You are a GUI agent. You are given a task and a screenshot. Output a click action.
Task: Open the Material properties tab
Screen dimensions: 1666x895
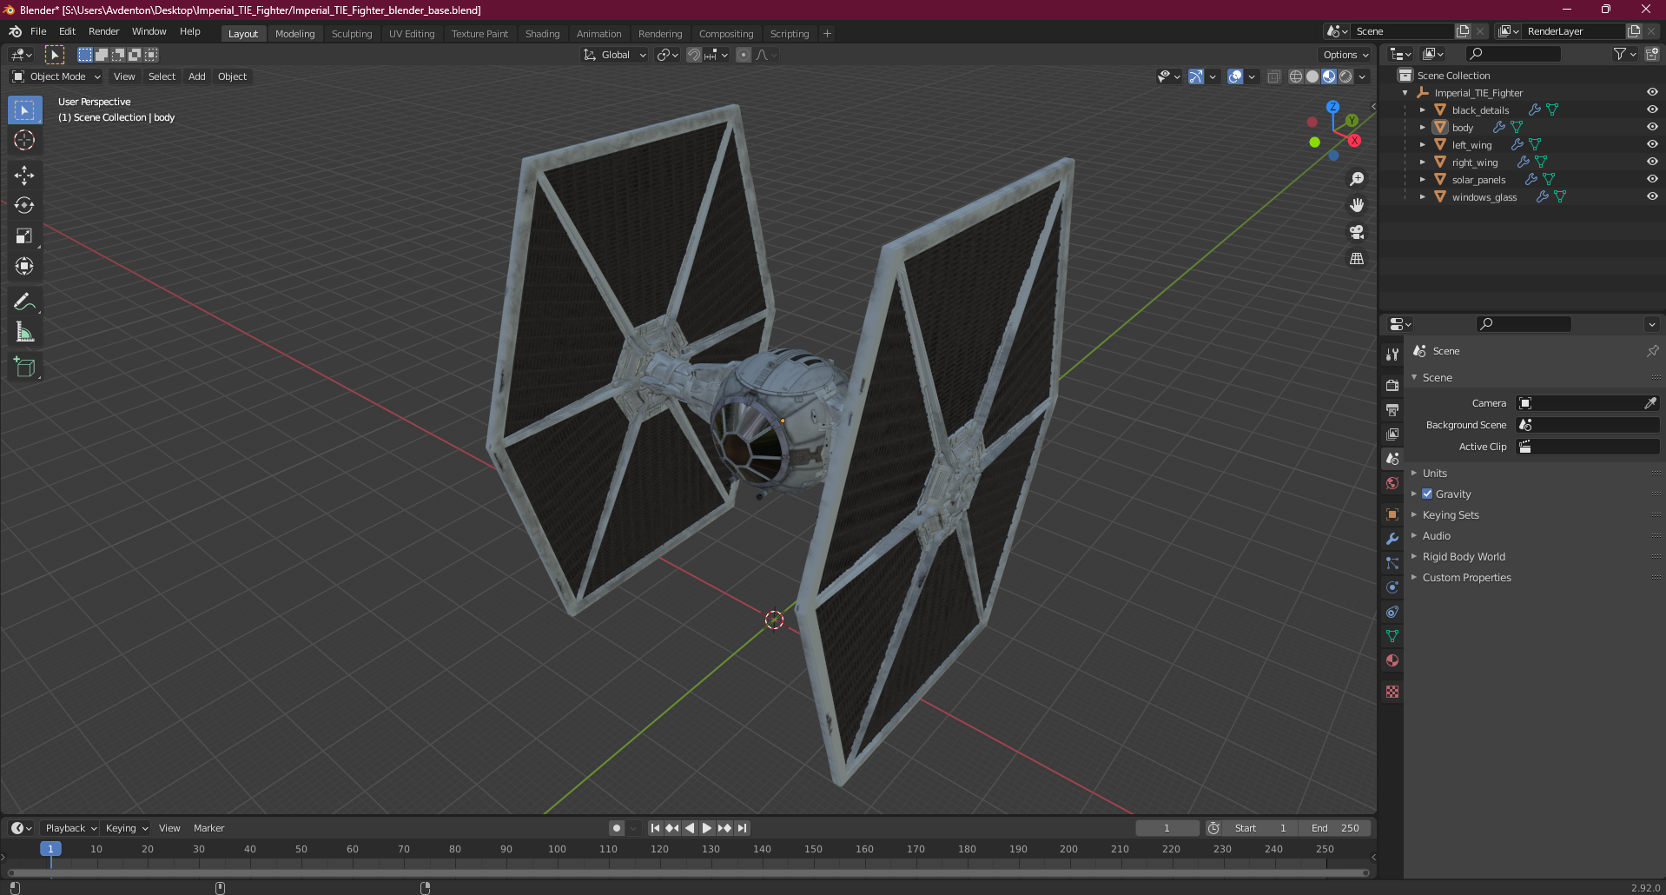pos(1392,660)
